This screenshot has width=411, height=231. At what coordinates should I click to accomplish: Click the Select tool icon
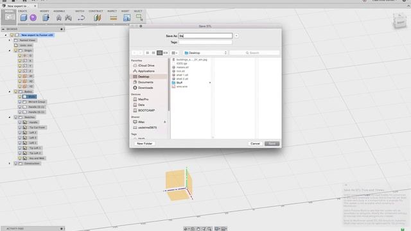[139, 17]
